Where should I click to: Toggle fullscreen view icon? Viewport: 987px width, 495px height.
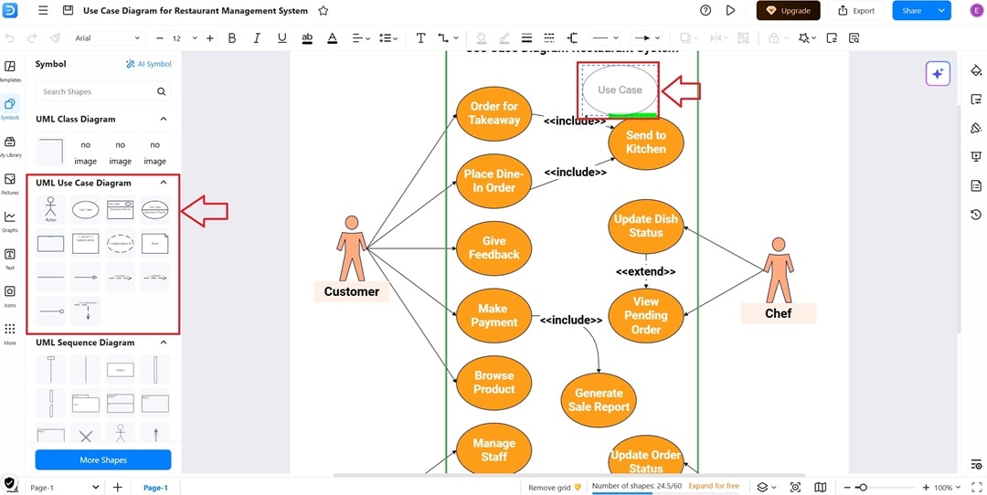tap(977, 488)
